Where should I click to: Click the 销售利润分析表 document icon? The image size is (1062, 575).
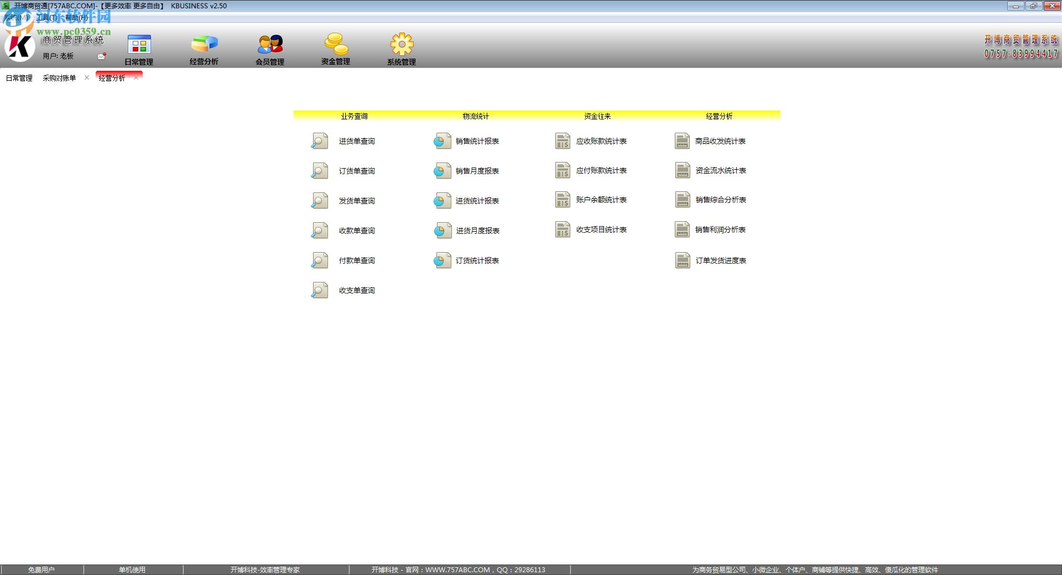(683, 229)
